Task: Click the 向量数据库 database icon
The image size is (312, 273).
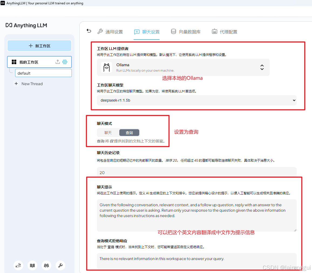Action: pos(174,31)
